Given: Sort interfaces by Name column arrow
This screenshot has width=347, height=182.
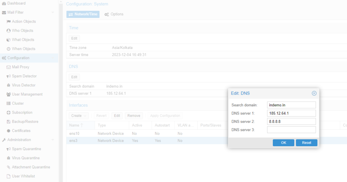Looking at the screenshot, I should (x=82, y=125).
